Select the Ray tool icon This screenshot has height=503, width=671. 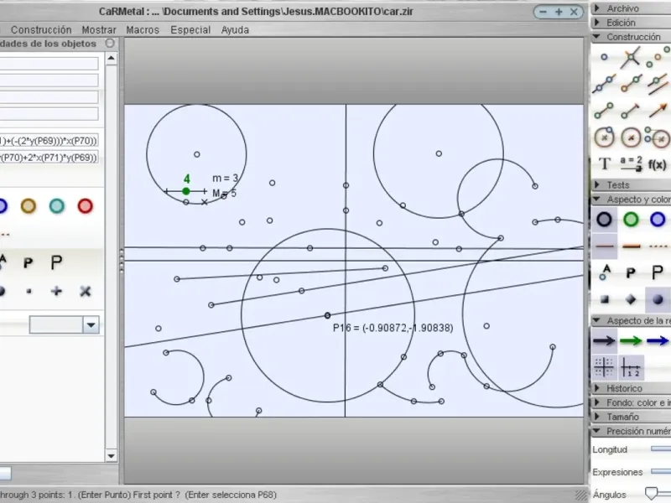[632, 84]
